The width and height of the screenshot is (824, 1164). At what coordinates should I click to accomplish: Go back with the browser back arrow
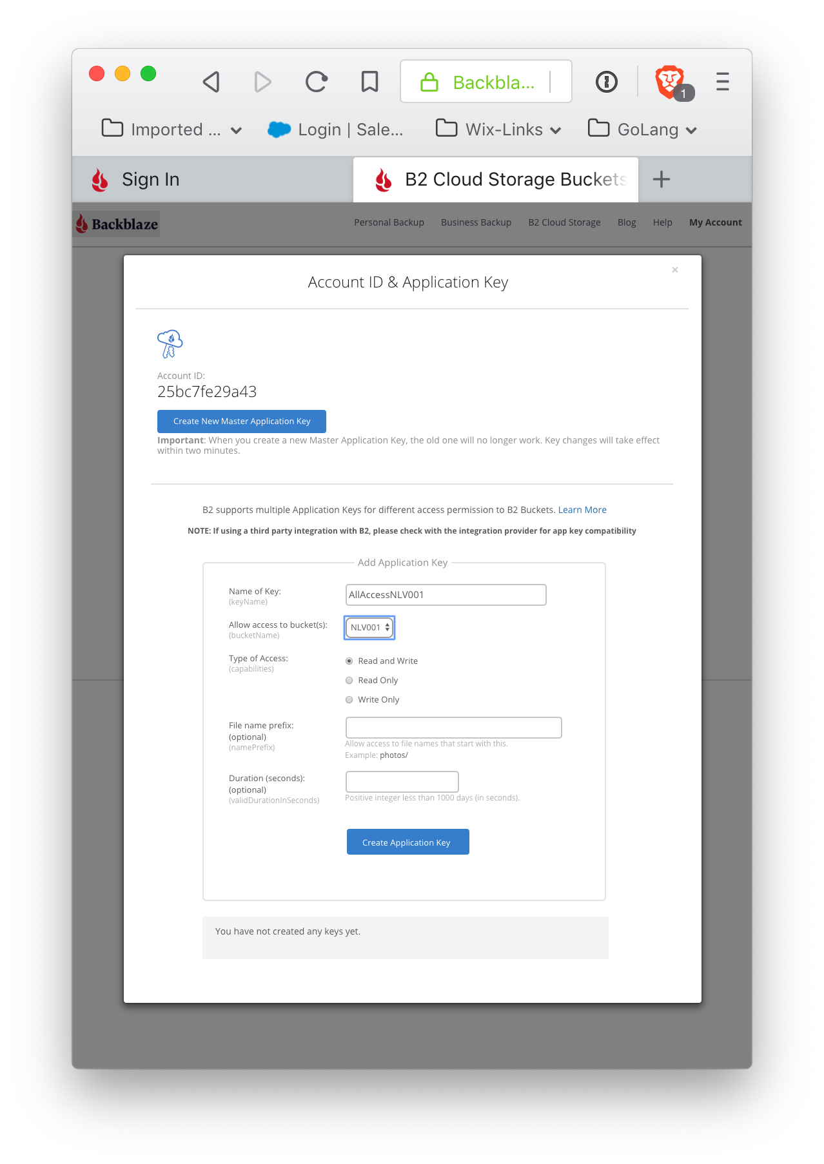point(211,82)
